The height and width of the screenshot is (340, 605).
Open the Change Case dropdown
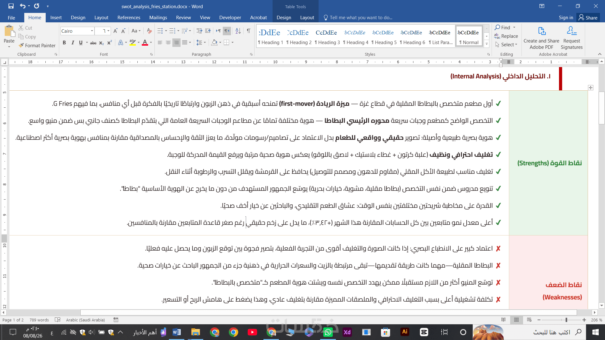click(136, 31)
